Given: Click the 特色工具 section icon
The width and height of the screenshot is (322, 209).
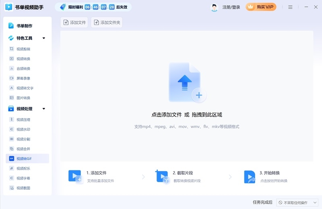Looking at the screenshot, I should (x=11, y=38).
